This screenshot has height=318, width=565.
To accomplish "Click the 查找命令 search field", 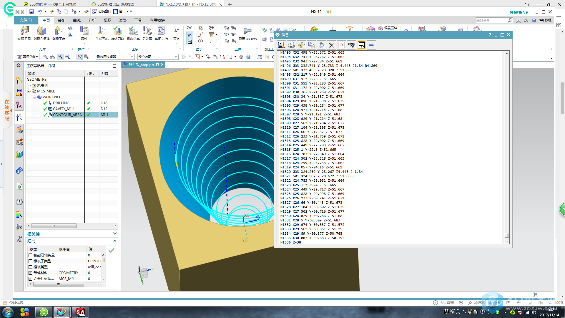I will point(492,20).
